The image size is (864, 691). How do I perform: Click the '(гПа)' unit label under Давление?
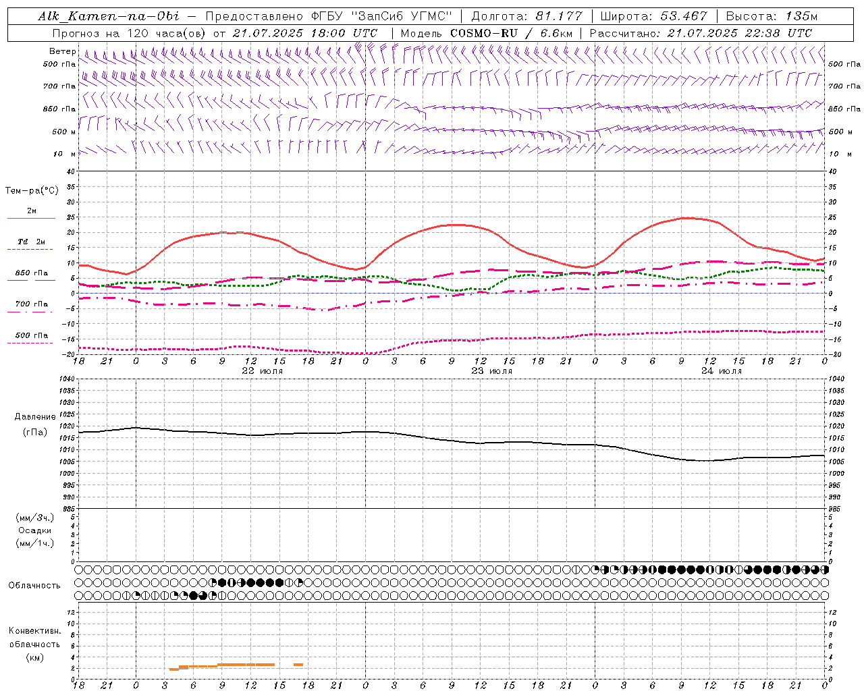[x=34, y=432]
